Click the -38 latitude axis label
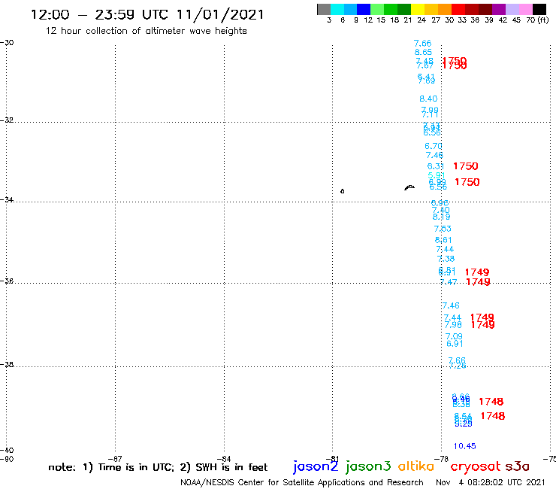The image size is (556, 489). coord(7,364)
